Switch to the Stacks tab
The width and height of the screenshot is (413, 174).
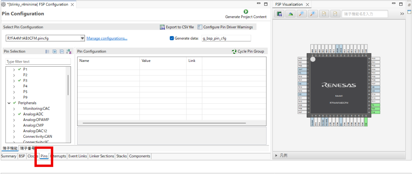121,156
